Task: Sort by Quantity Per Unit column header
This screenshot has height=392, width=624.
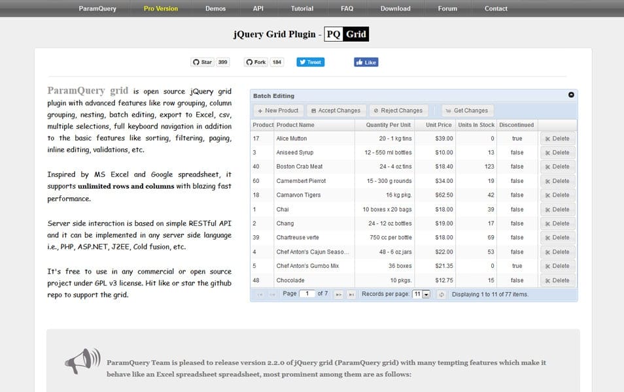Action: [385, 125]
